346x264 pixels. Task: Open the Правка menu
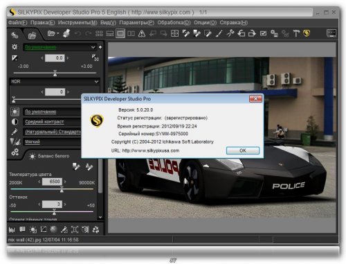point(43,23)
